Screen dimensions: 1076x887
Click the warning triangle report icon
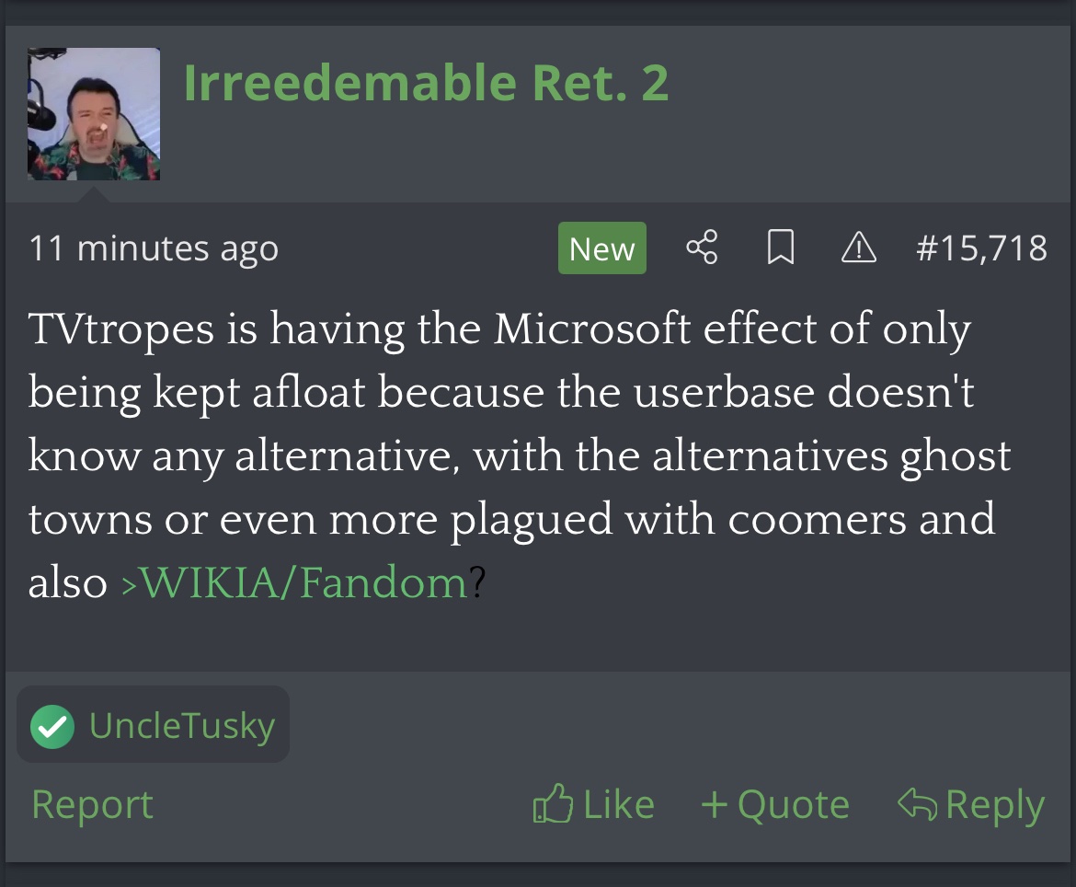click(x=858, y=248)
